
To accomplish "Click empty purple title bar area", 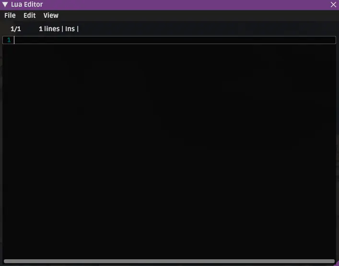I will coord(186,4).
